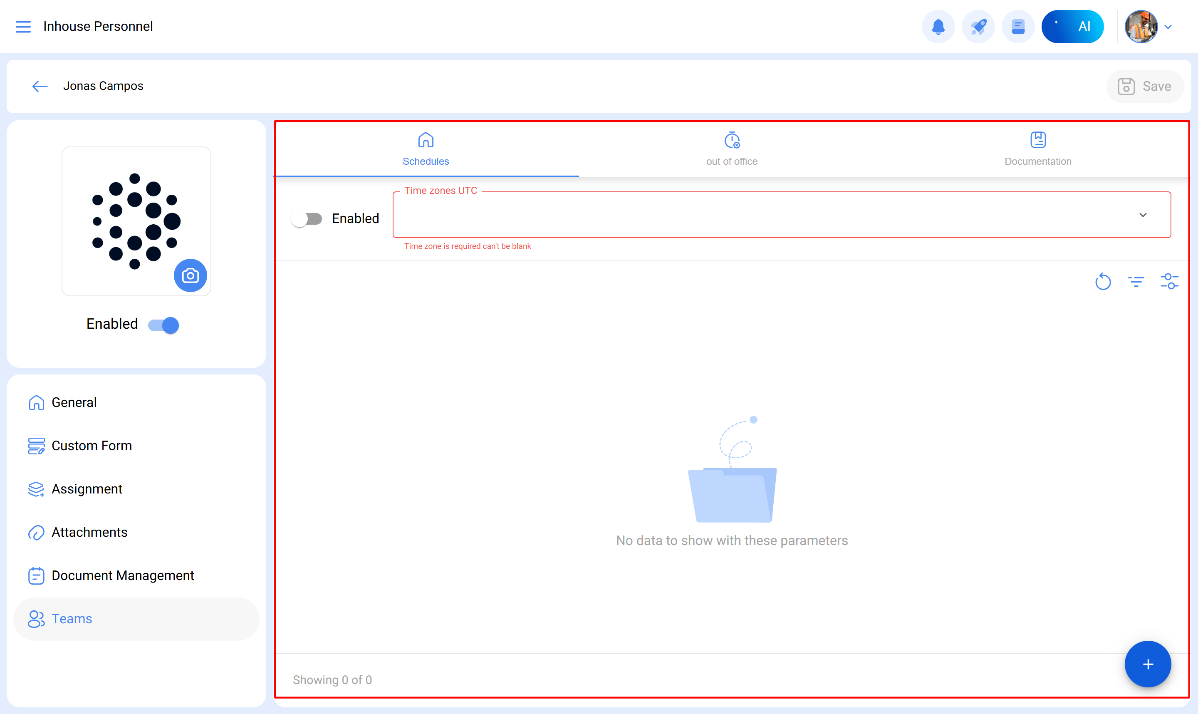This screenshot has width=1198, height=714.
Task: Open the filter lines icon
Action: 1136,281
